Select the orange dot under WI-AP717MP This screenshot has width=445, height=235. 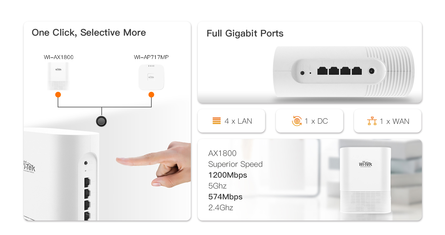151,95
